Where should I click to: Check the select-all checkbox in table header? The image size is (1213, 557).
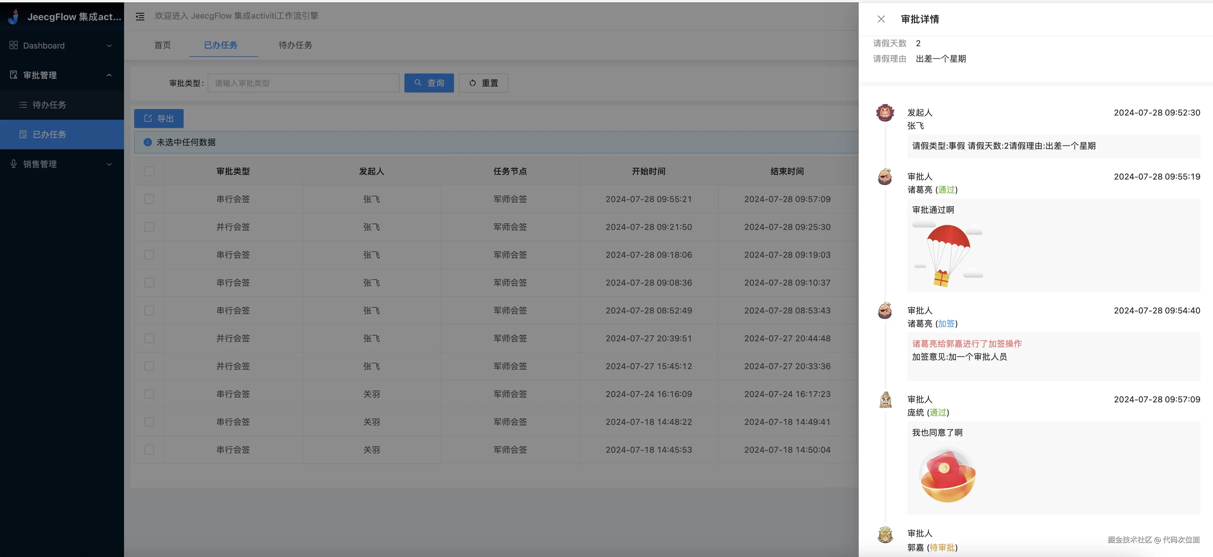pyautogui.click(x=149, y=171)
